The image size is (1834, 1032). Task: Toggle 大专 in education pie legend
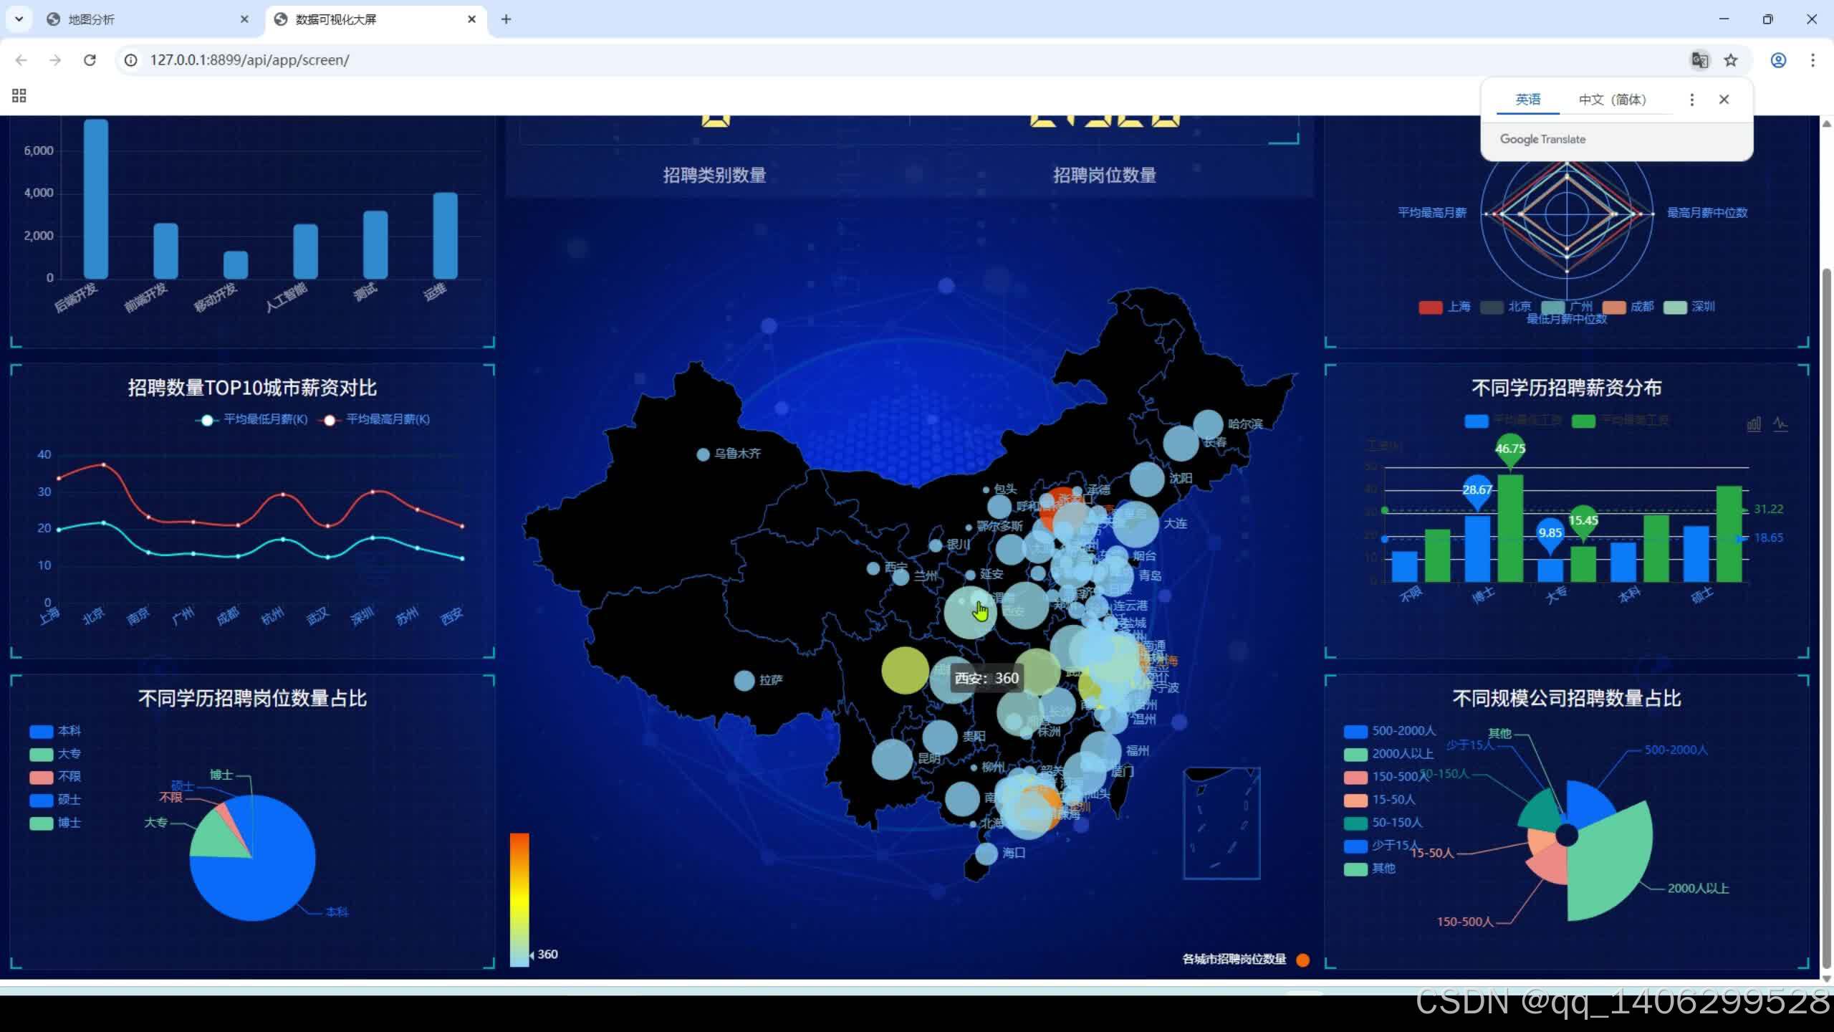coord(55,754)
